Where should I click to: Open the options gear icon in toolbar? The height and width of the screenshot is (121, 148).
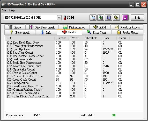point(116,18)
